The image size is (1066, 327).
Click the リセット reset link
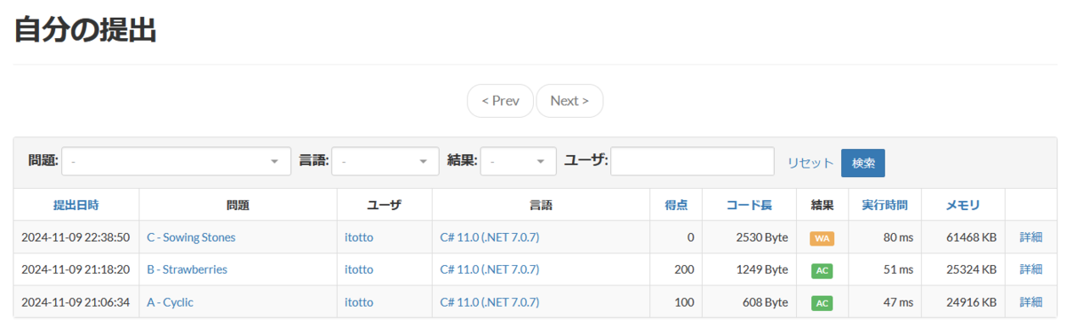(x=810, y=163)
